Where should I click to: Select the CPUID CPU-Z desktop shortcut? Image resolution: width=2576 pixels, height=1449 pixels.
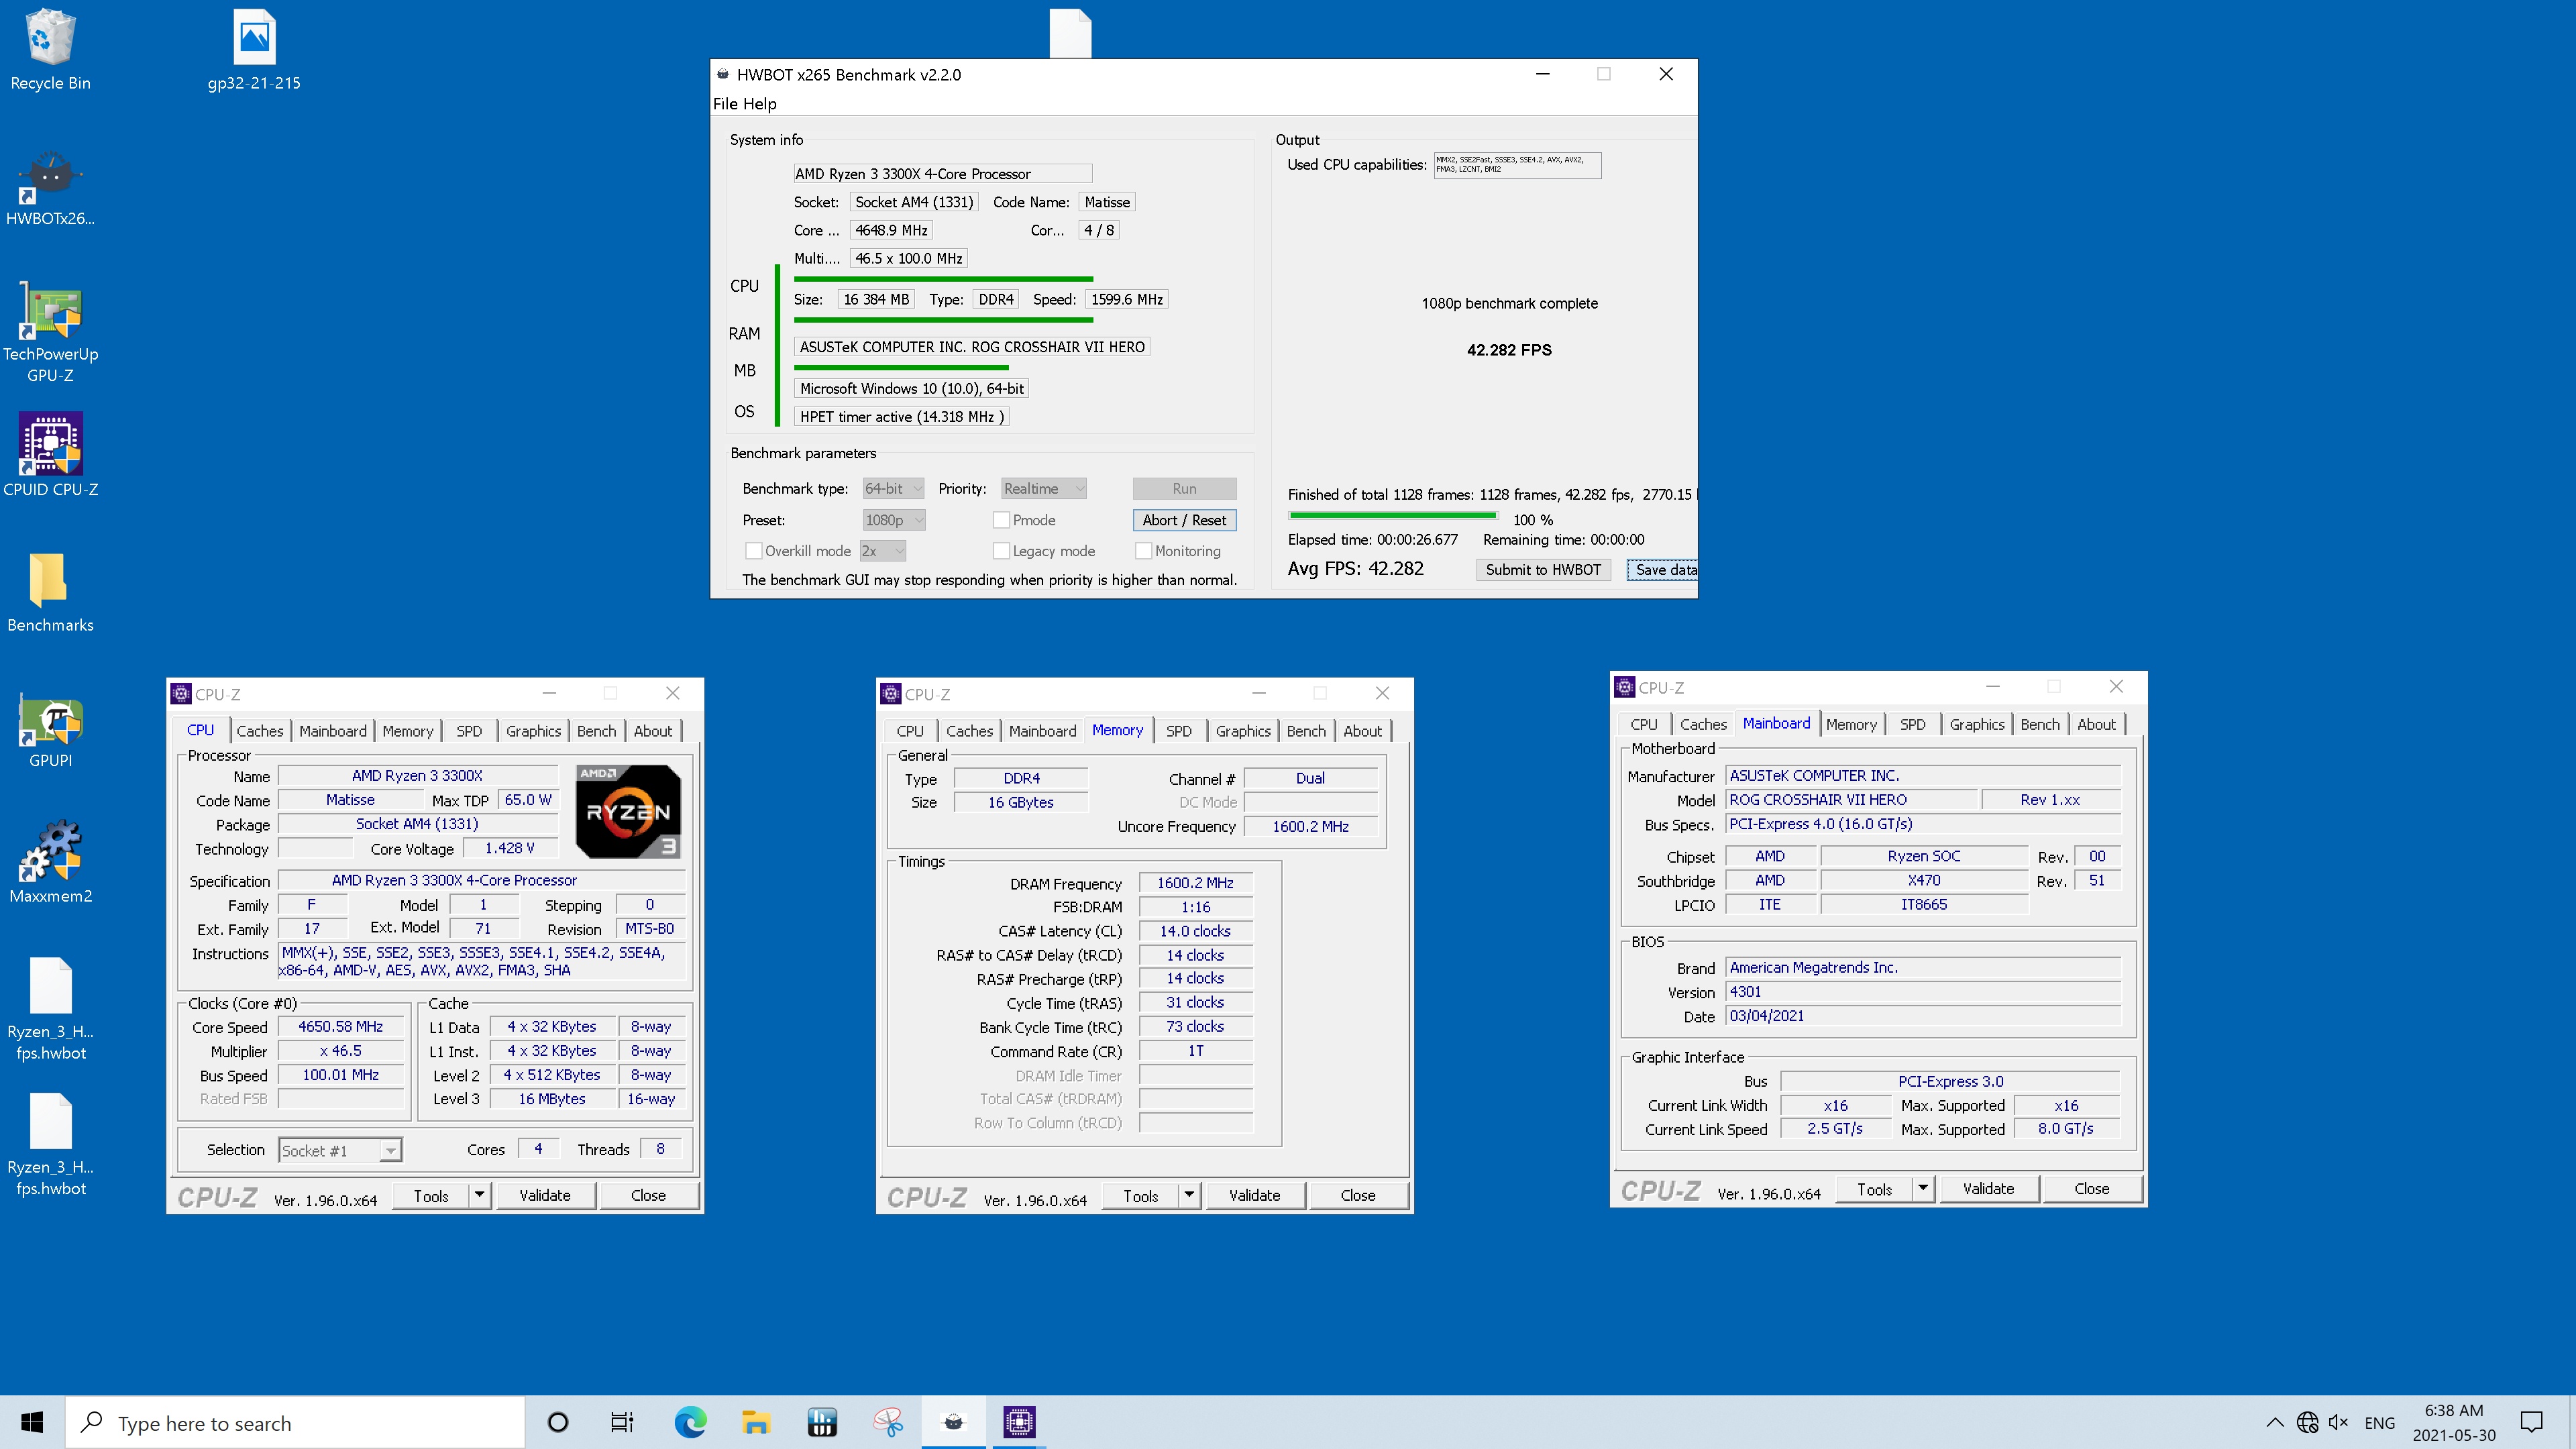[x=50, y=455]
